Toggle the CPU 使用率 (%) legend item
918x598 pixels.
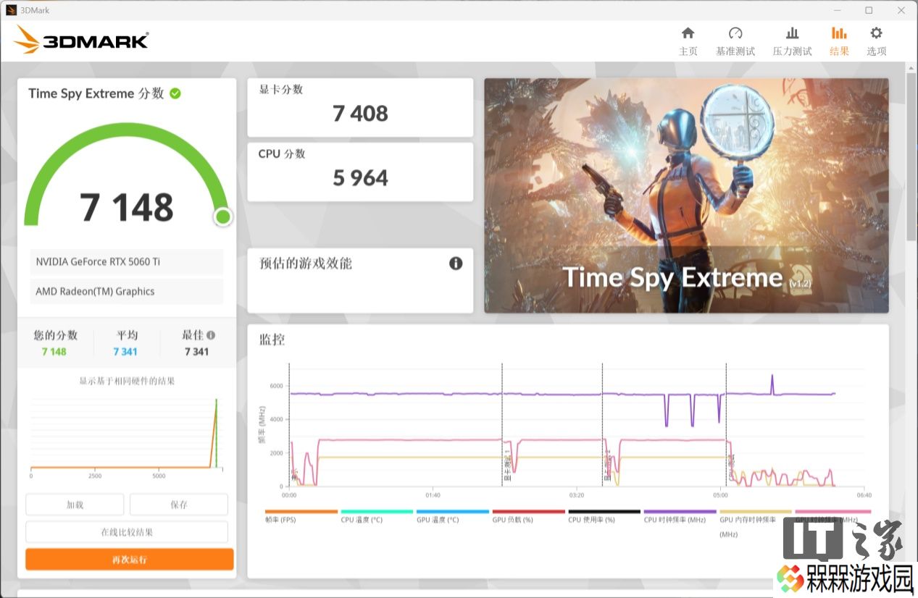pos(604,516)
